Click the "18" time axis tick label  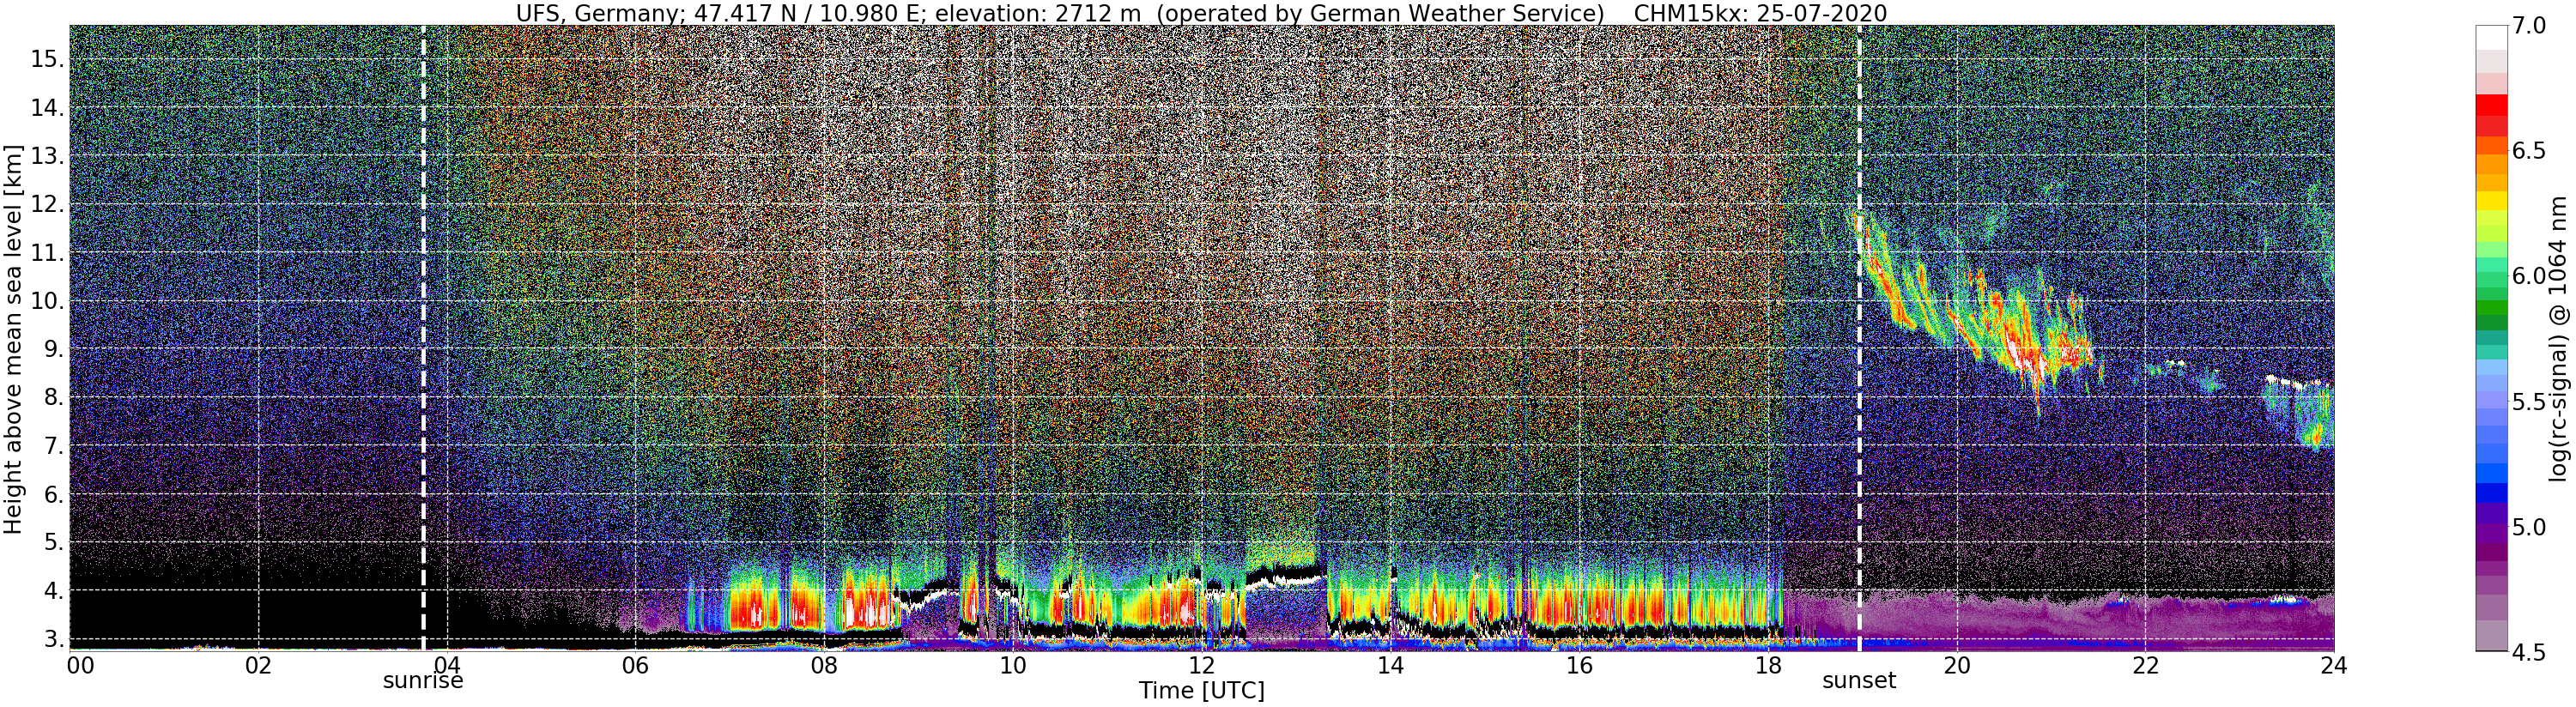(x=1767, y=666)
